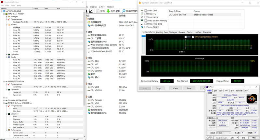
Task: Collapse the NVIDIA GeForce RTX 3060 node
Action: point(4,103)
